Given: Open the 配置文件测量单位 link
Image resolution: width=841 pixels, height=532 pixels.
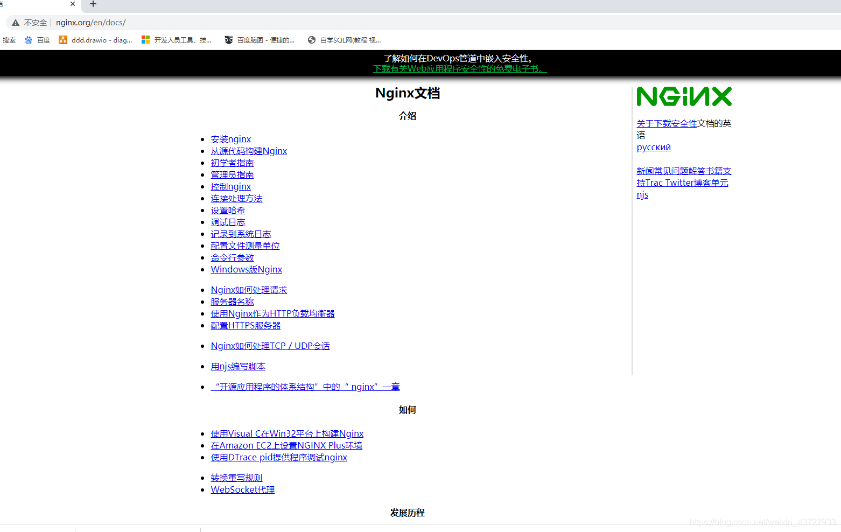Looking at the screenshot, I should tap(245, 246).
